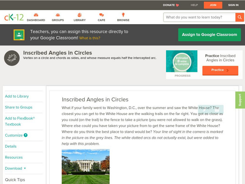Screen dimensions: 245x184
Task: Click the GROUPS menu label
Action: (x=58, y=20)
